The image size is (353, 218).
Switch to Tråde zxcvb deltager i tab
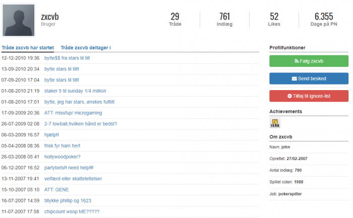(86, 48)
